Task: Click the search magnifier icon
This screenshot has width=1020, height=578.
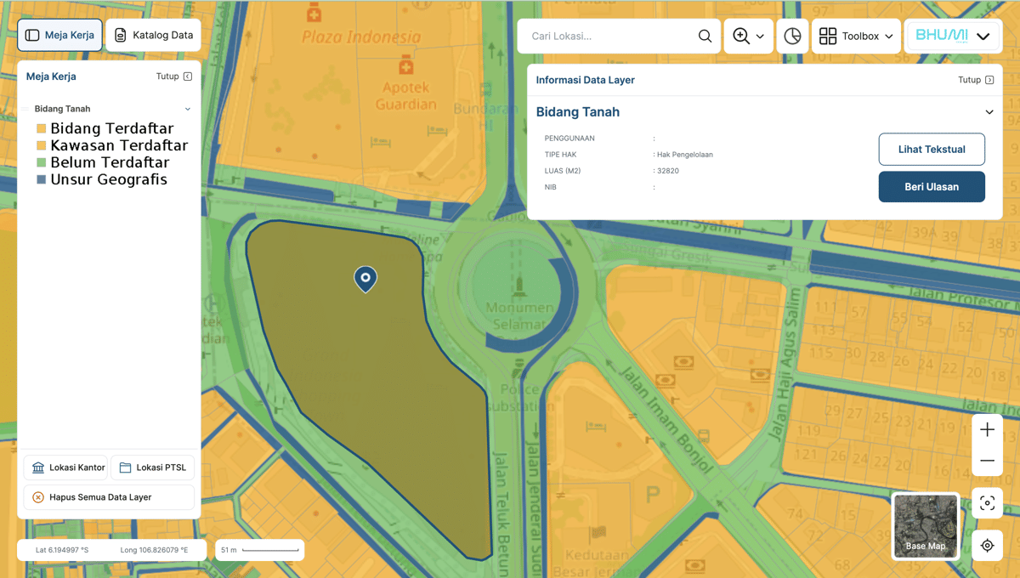Action: coord(705,36)
